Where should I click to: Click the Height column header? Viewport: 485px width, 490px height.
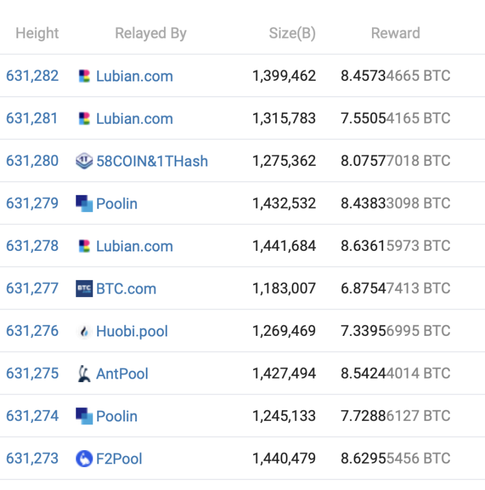37,33
